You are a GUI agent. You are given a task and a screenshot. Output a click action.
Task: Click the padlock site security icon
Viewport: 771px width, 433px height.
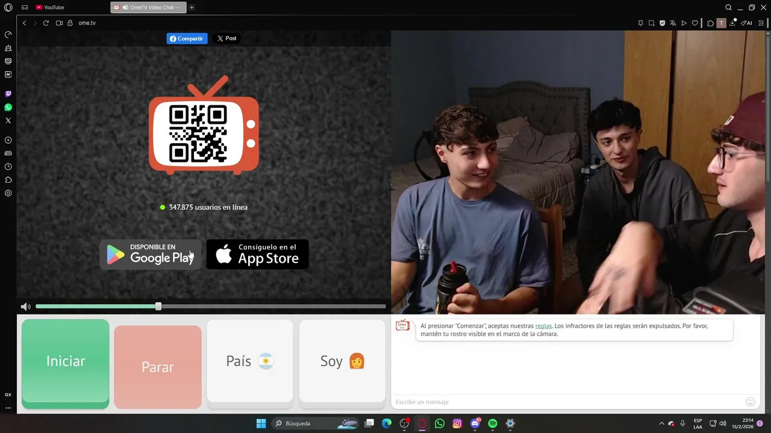tap(70, 23)
